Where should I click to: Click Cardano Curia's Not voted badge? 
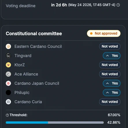(x=110, y=102)
